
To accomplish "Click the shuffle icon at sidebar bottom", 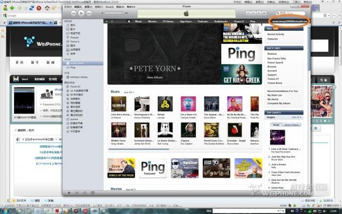I will coord(77,193).
